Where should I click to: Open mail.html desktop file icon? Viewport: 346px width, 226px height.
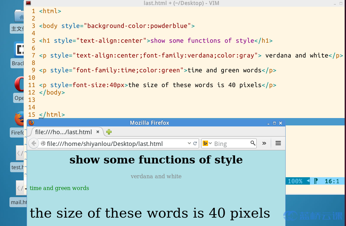(20, 188)
